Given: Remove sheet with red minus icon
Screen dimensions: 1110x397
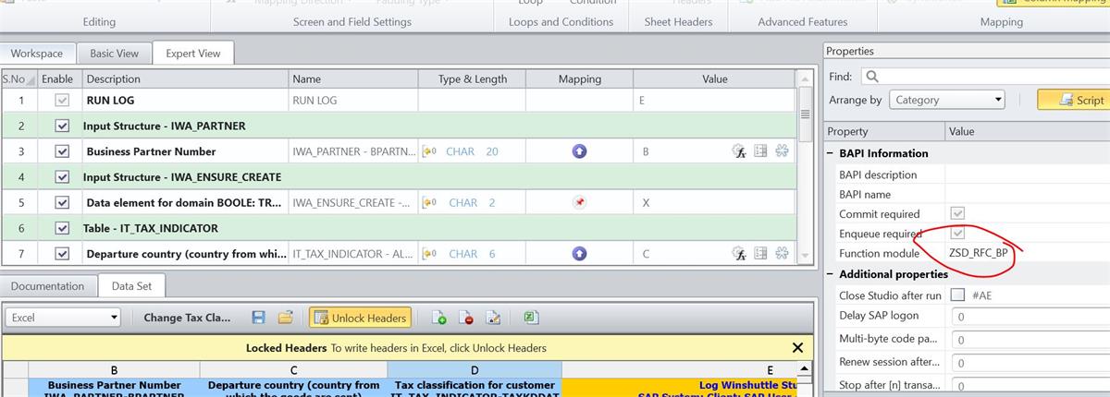Looking at the screenshot, I should (x=466, y=318).
